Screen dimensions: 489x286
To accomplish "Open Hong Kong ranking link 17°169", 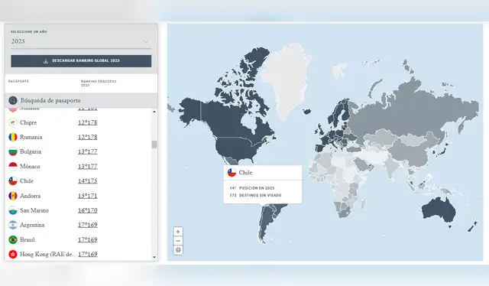I will [x=88, y=254].
